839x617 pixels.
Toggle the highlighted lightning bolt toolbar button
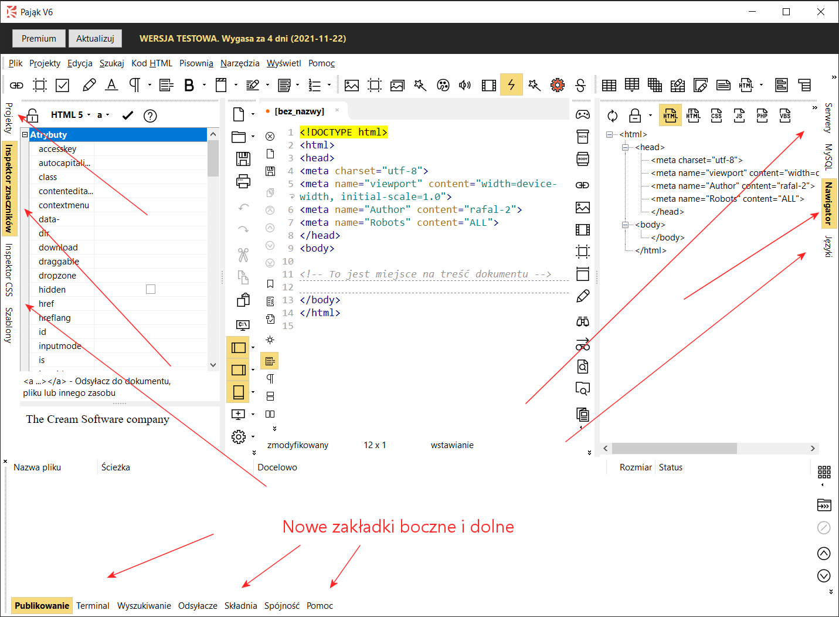511,85
